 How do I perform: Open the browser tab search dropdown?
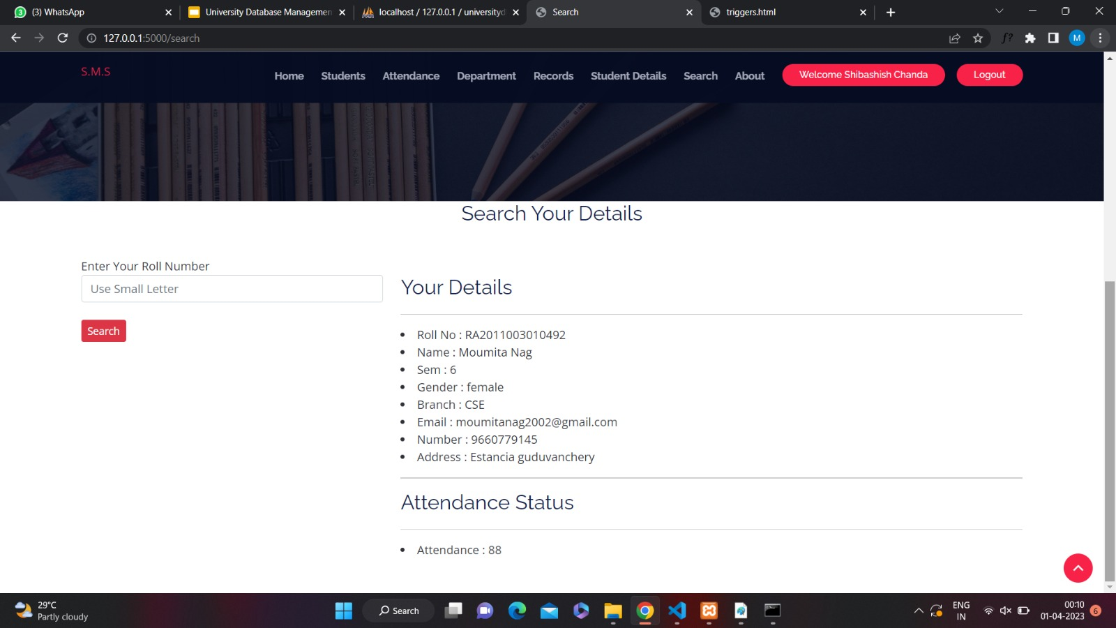(x=999, y=11)
